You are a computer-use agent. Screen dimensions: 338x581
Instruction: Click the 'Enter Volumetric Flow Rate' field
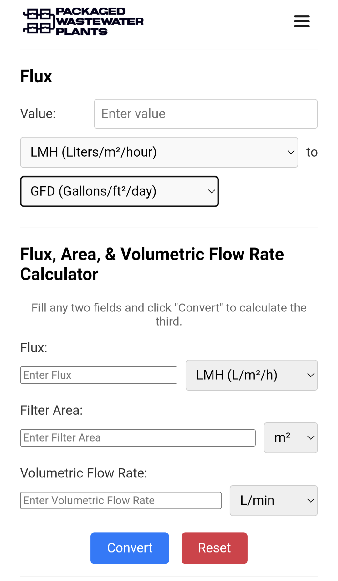[x=120, y=500]
